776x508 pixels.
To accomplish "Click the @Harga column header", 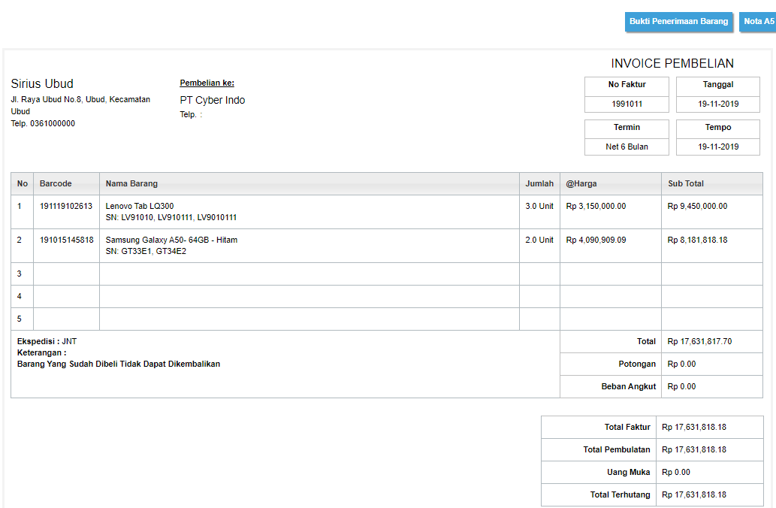I will [611, 183].
